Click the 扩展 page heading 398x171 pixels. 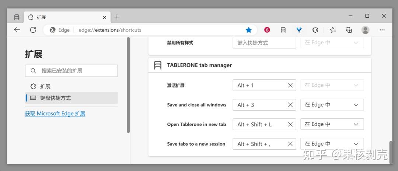34,54
